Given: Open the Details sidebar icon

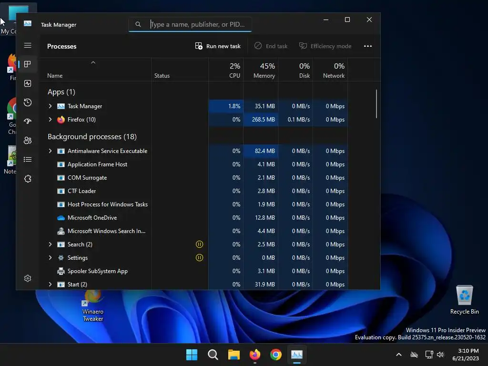Looking at the screenshot, I should coord(28,159).
